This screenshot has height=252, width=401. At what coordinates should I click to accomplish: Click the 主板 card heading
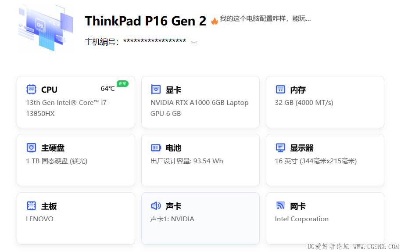point(49,206)
